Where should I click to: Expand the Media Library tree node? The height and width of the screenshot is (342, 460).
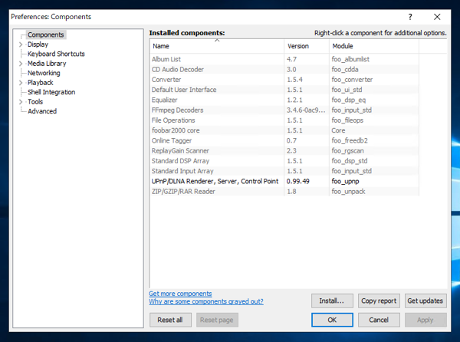point(21,64)
